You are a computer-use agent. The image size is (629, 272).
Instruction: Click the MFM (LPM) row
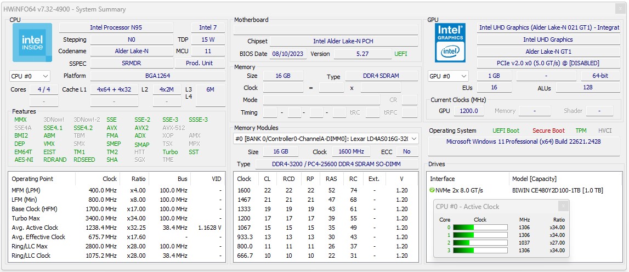116,190
